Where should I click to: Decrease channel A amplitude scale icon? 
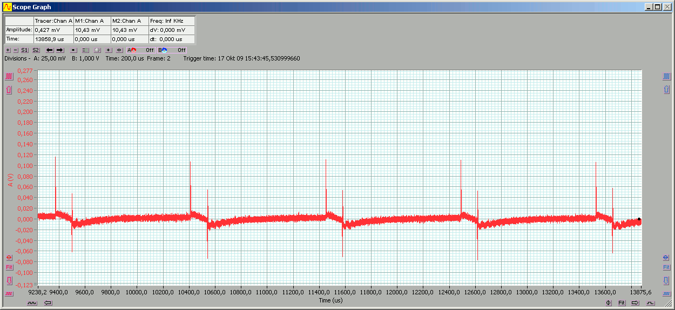(x=9, y=293)
